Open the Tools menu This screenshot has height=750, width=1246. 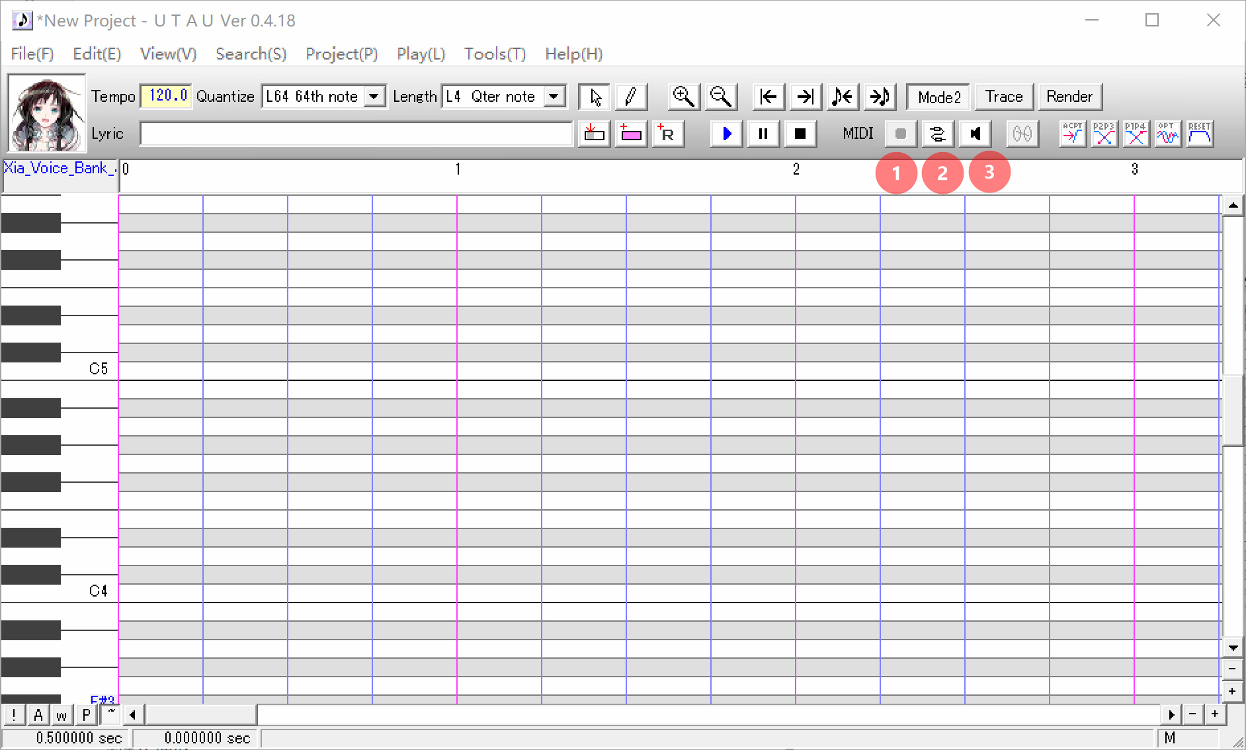[495, 54]
